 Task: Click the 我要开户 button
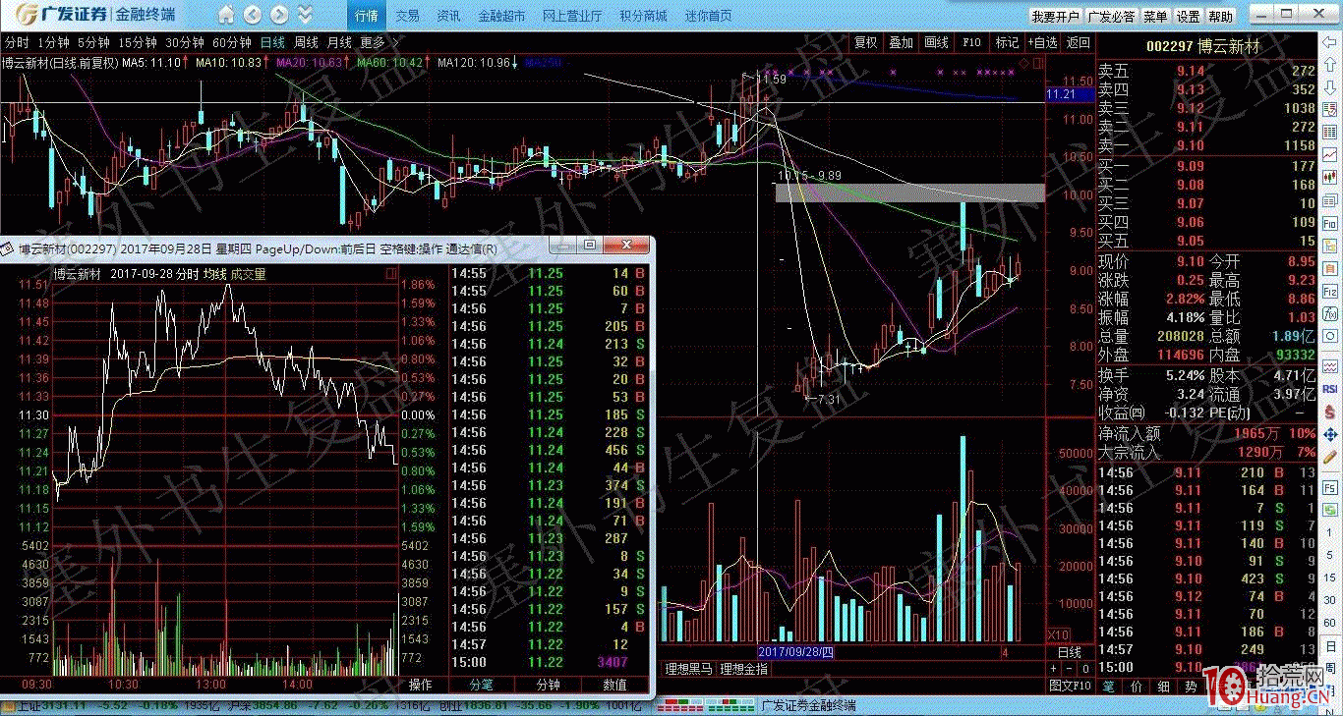[1056, 17]
